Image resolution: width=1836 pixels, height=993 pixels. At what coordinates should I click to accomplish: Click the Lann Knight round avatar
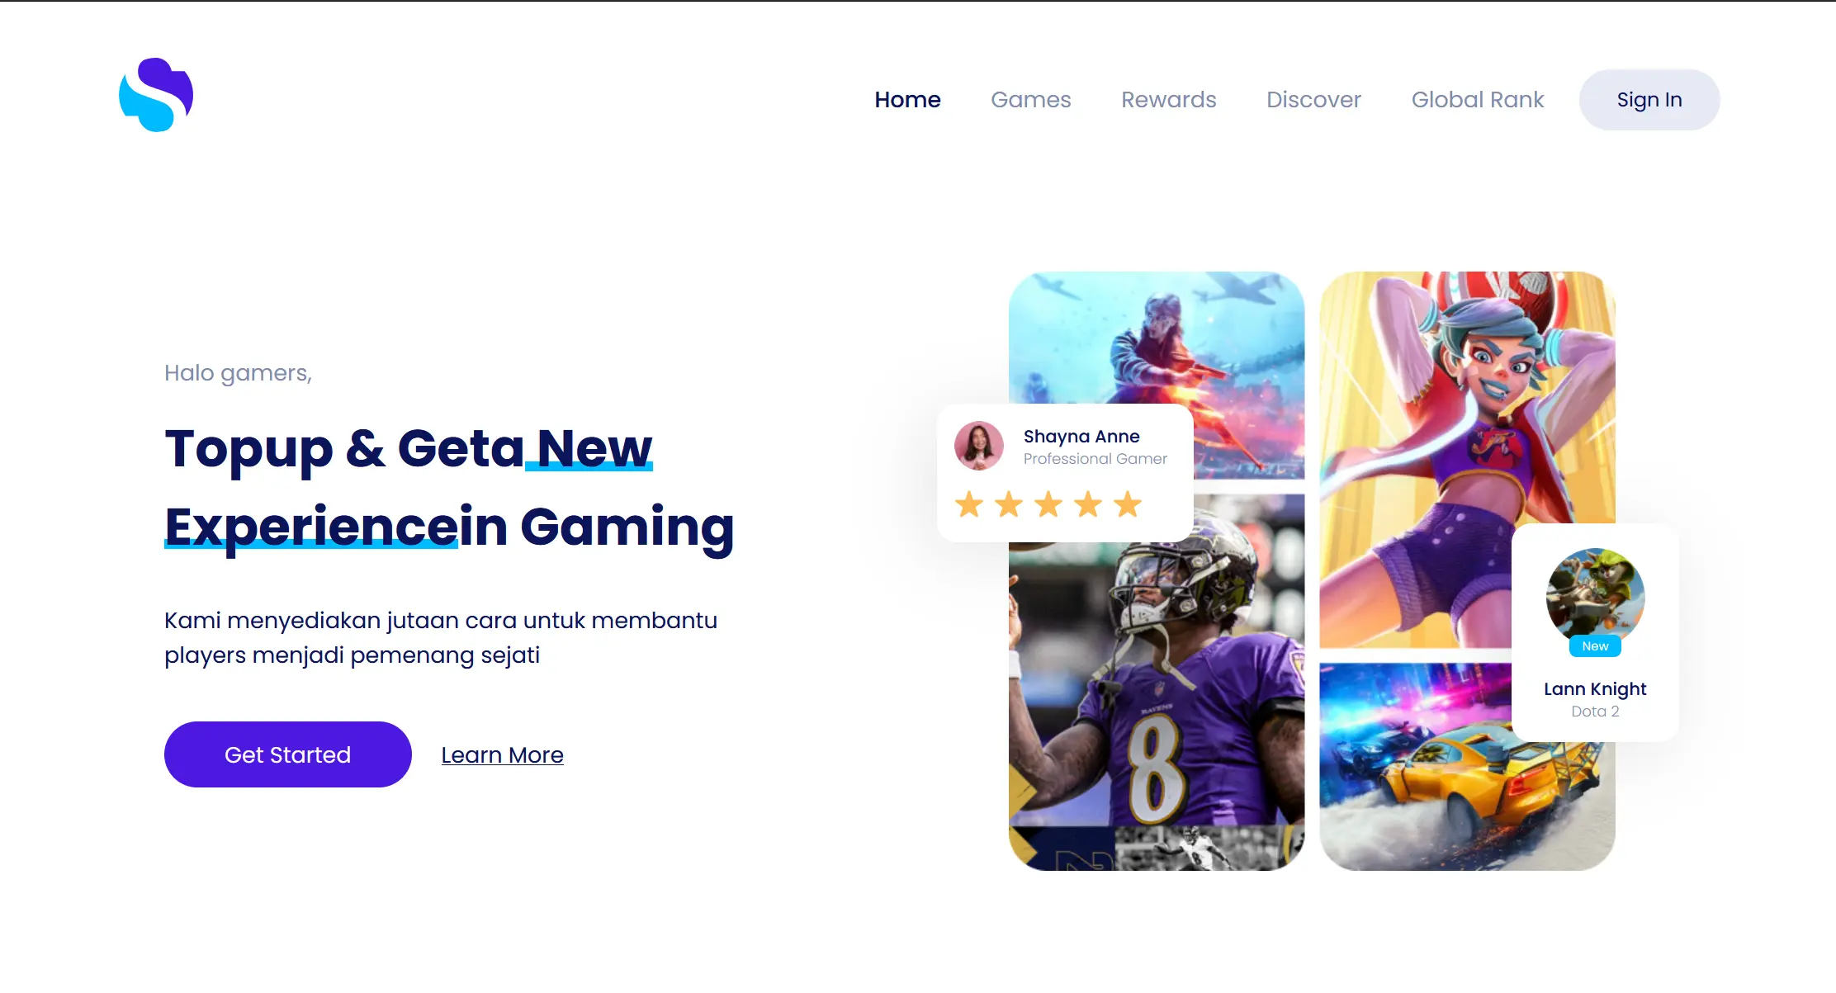click(x=1595, y=598)
